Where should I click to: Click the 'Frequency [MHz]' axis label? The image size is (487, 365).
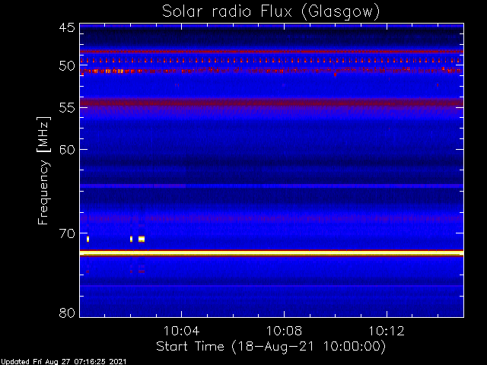click(43, 170)
